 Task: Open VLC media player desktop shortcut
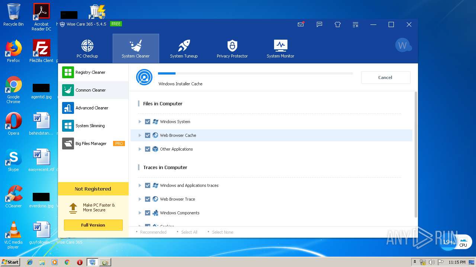13,235
